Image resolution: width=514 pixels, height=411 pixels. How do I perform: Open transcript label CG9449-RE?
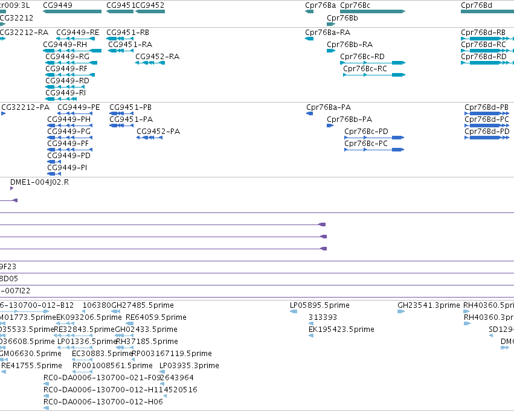click(x=78, y=33)
